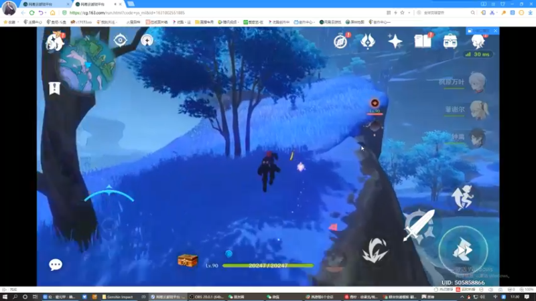
Task: Open the Windows Start menu
Action: pos(5,297)
